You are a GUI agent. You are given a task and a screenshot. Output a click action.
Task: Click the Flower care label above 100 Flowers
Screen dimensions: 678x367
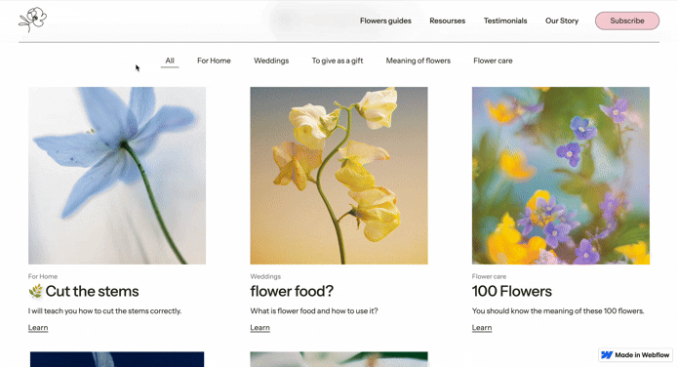pos(489,276)
